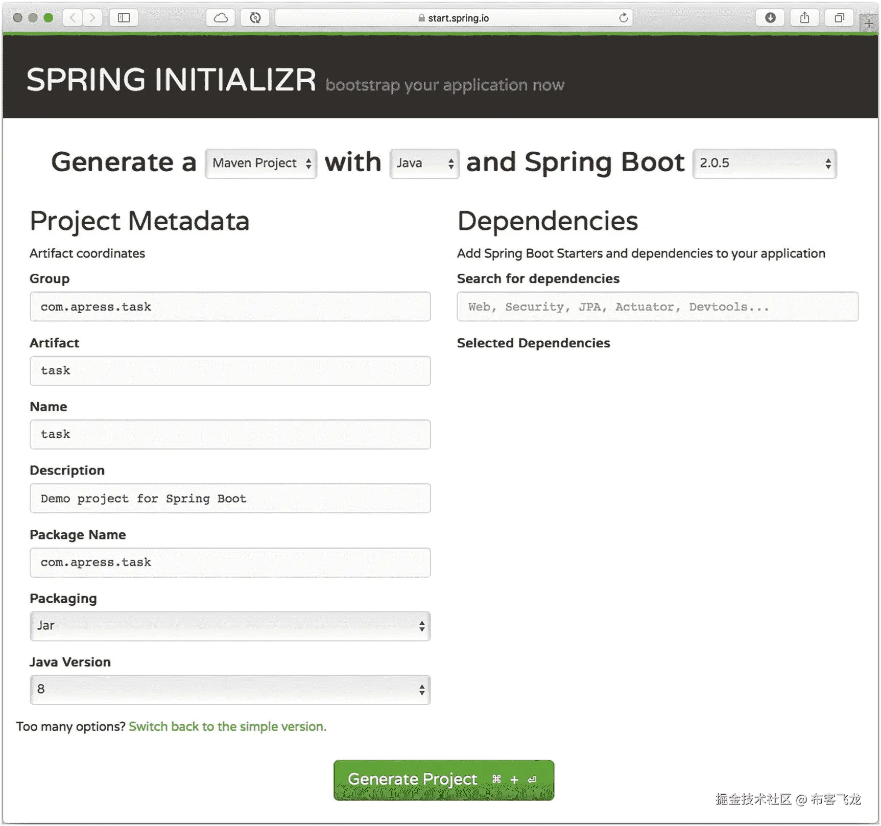This screenshot has height=826, width=881.
Task: Follow the Switch back to the simple version link
Action: (x=227, y=726)
